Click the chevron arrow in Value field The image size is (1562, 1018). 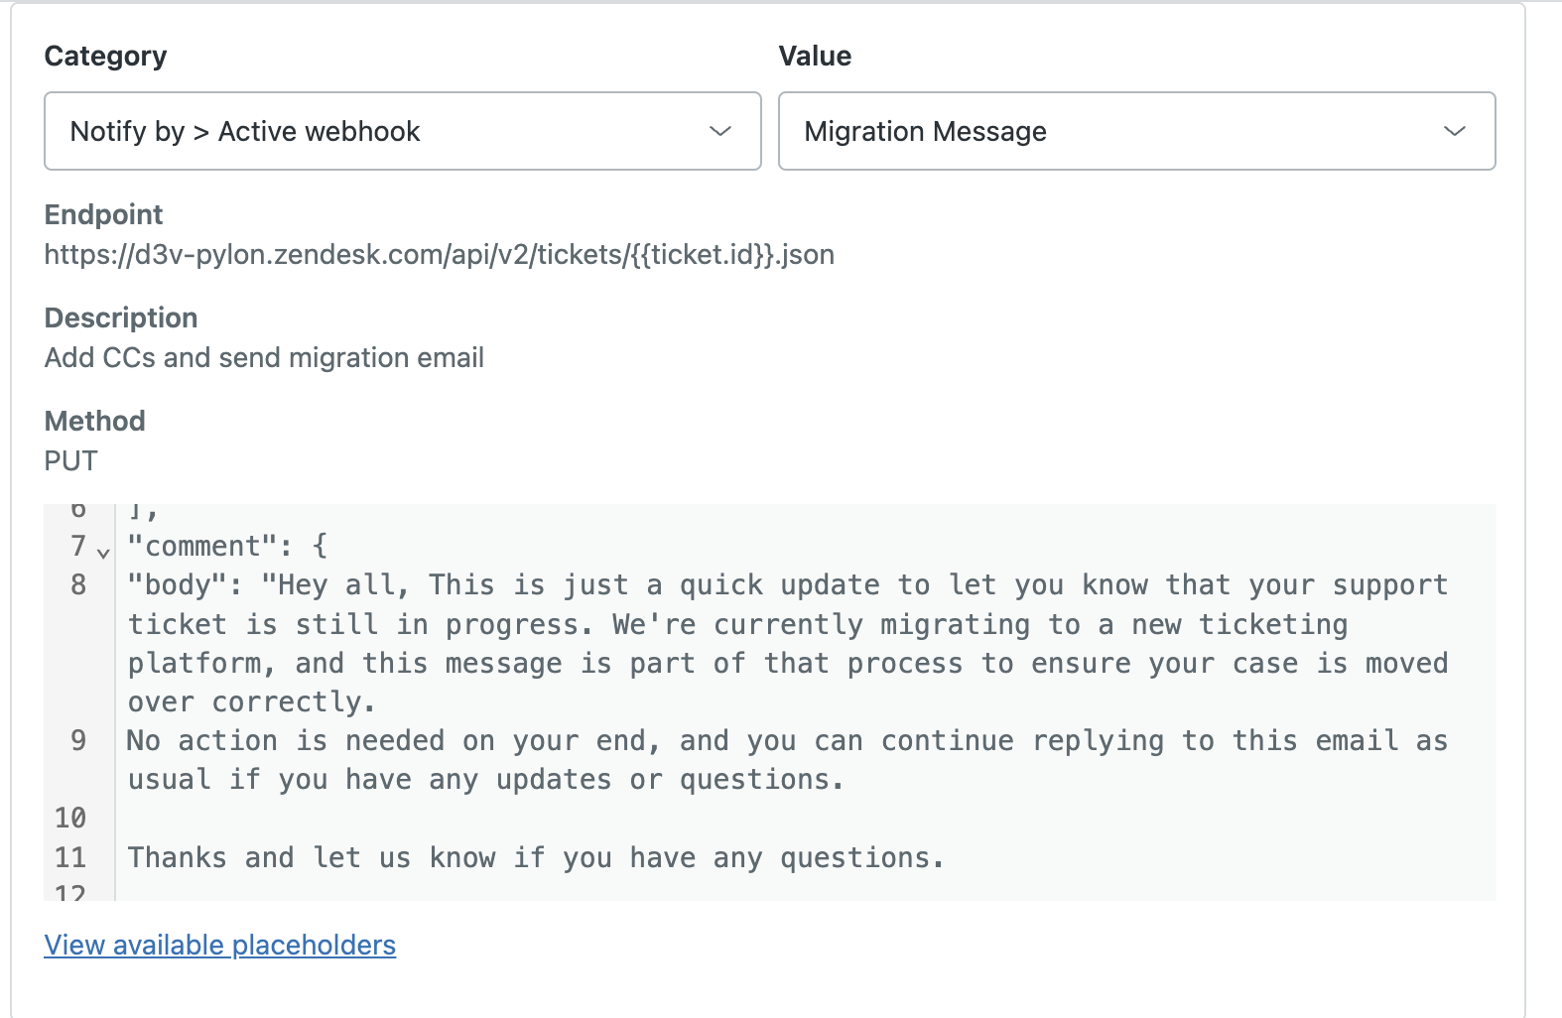1455,131
